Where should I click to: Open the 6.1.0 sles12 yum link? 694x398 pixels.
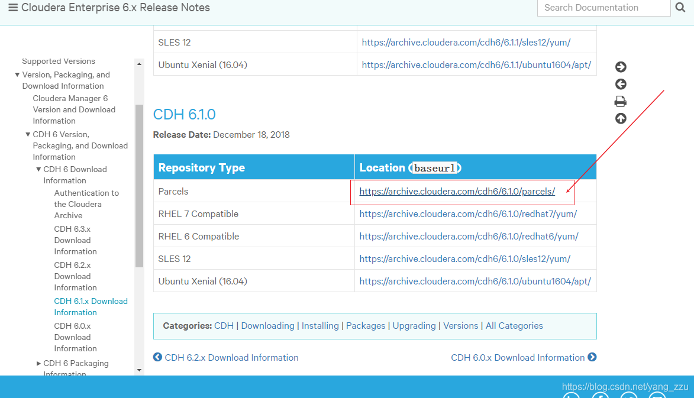[x=464, y=258]
